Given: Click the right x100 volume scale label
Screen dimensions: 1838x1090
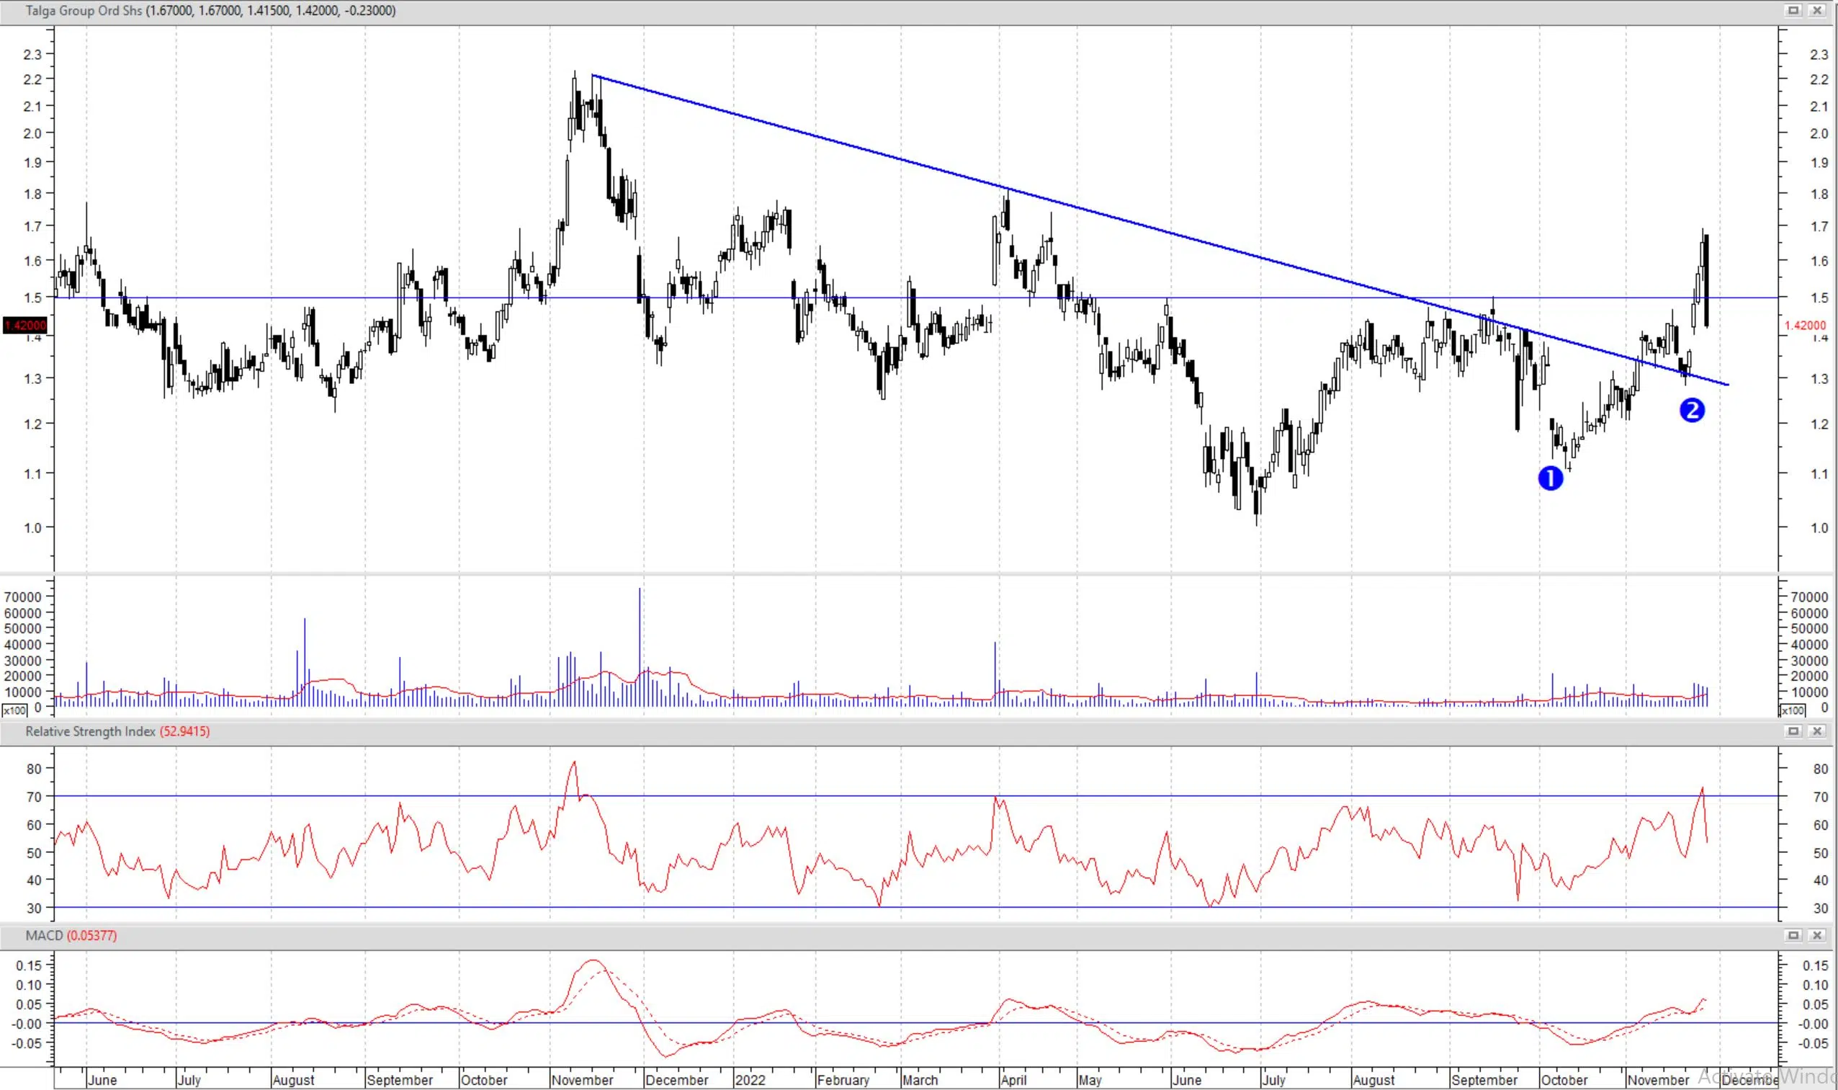Looking at the screenshot, I should click(x=1793, y=710).
